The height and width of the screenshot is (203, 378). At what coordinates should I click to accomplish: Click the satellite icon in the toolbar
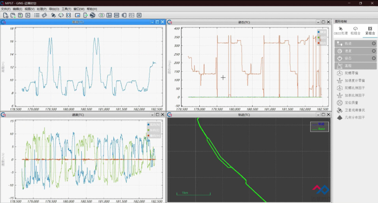click(x=53, y=15)
